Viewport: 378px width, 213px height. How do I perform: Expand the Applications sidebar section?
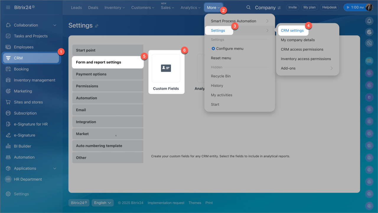55,168
